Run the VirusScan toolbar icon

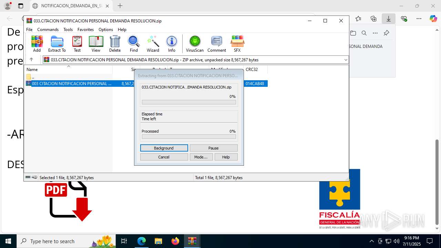tap(195, 44)
